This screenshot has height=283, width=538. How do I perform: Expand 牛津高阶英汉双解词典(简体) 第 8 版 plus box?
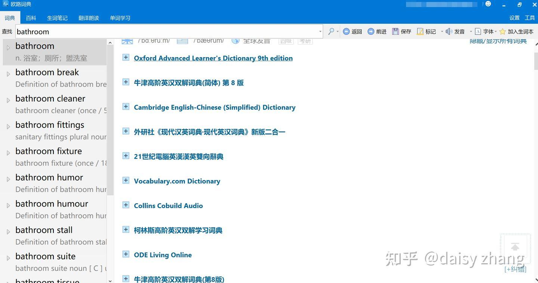(x=126, y=82)
